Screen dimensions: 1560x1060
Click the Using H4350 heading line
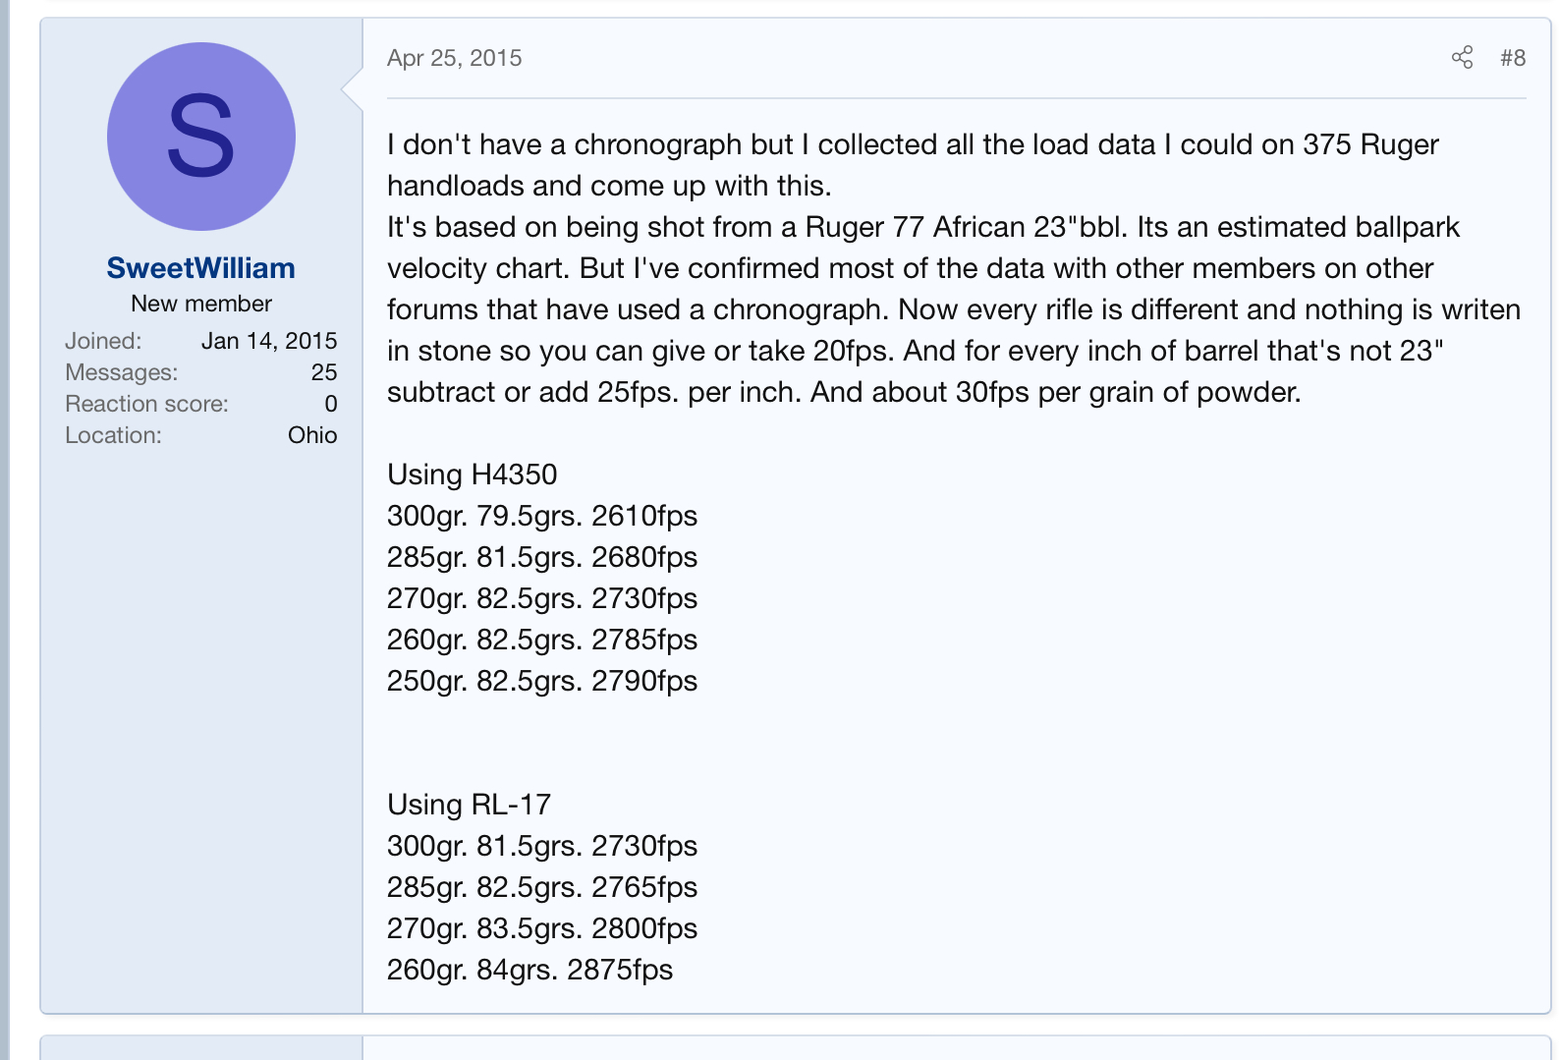(x=473, y=474)
